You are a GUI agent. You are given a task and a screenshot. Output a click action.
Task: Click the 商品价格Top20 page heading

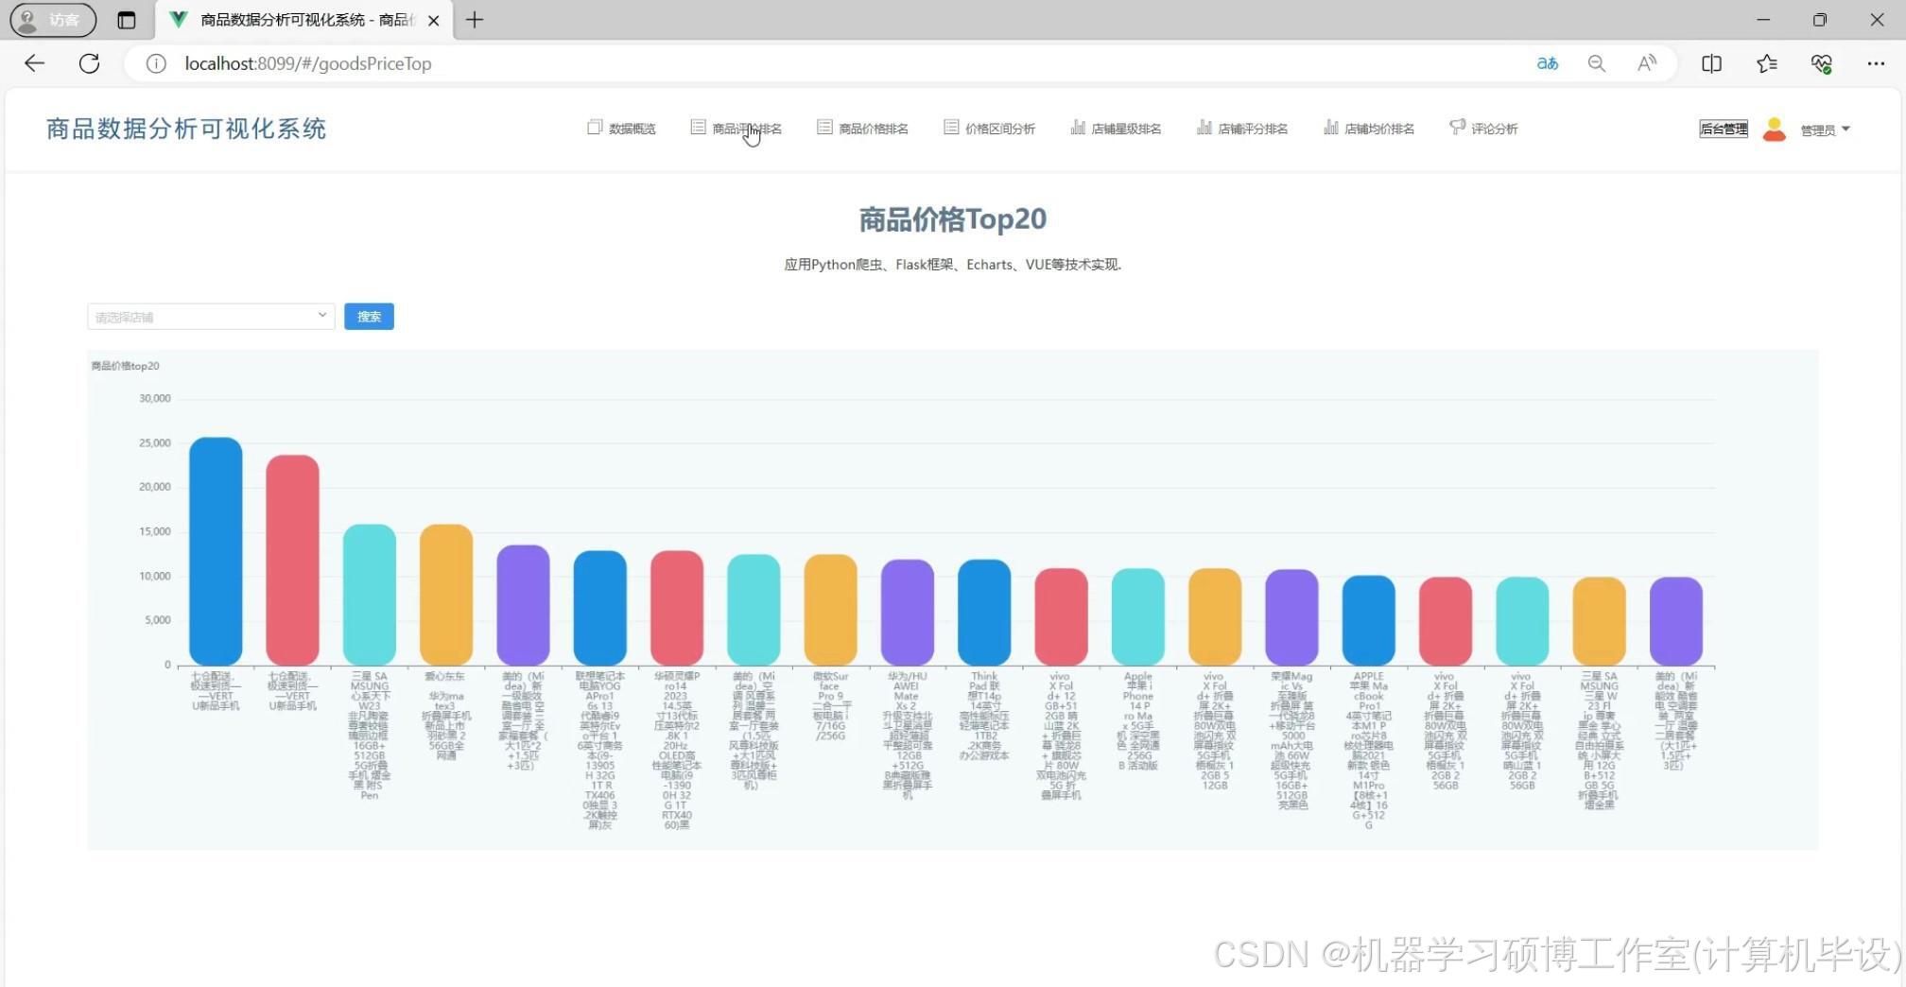953,219
